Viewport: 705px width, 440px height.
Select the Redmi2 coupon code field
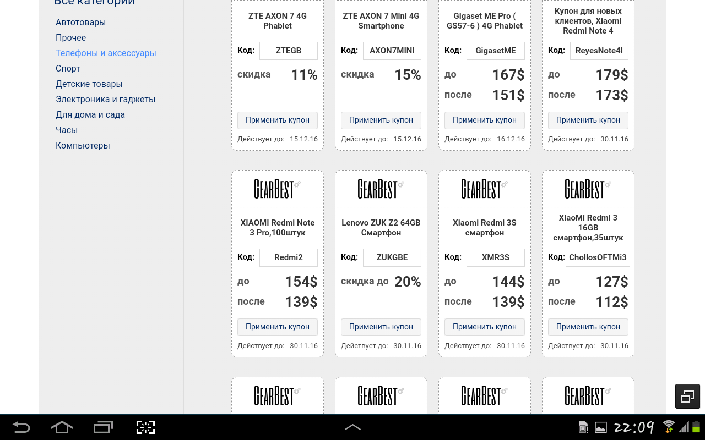289,257
